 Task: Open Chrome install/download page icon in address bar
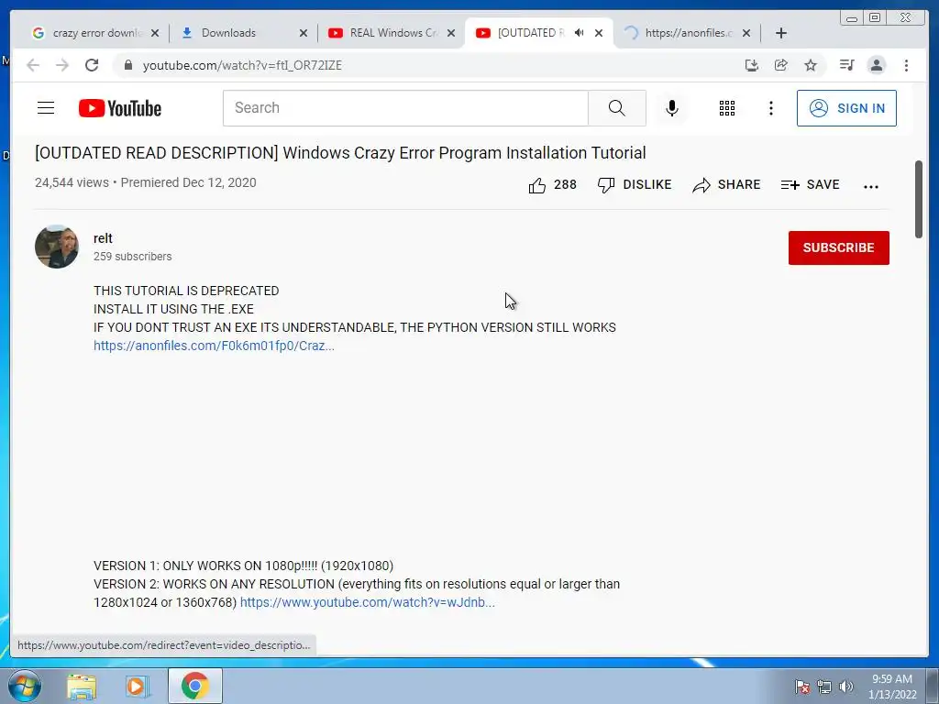[752, 65]
